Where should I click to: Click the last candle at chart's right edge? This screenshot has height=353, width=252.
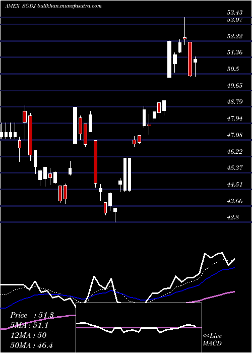click(196, 67)
